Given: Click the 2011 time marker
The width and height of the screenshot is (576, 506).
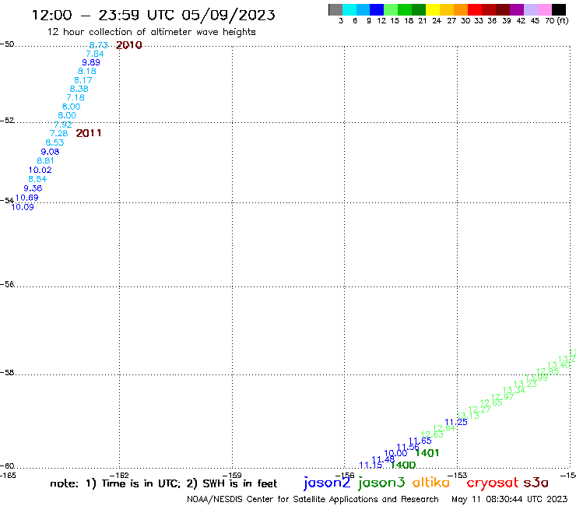Looking at the screenshot, I should point(89,133).
